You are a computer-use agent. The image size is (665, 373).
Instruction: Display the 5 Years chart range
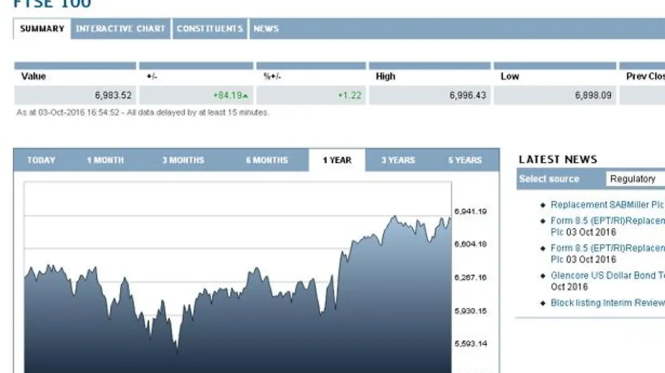pyautogui.click(x=465, y=160)
